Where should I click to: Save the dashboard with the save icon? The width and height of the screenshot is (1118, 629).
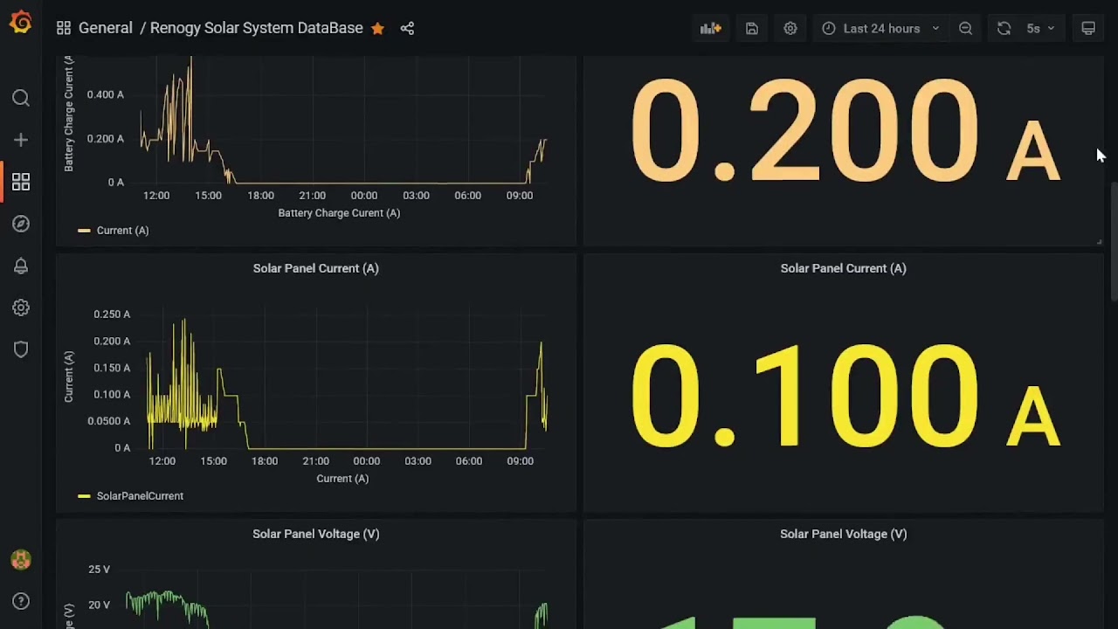(x=752, y=28)
